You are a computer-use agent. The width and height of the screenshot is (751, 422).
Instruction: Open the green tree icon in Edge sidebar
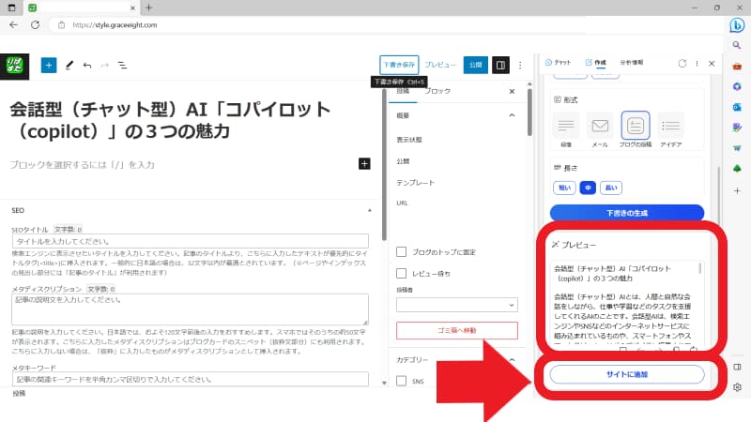[737, 169]
